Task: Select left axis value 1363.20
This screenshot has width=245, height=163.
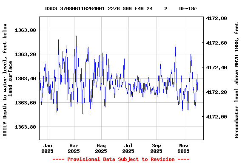Action: (x=26, y=54)
